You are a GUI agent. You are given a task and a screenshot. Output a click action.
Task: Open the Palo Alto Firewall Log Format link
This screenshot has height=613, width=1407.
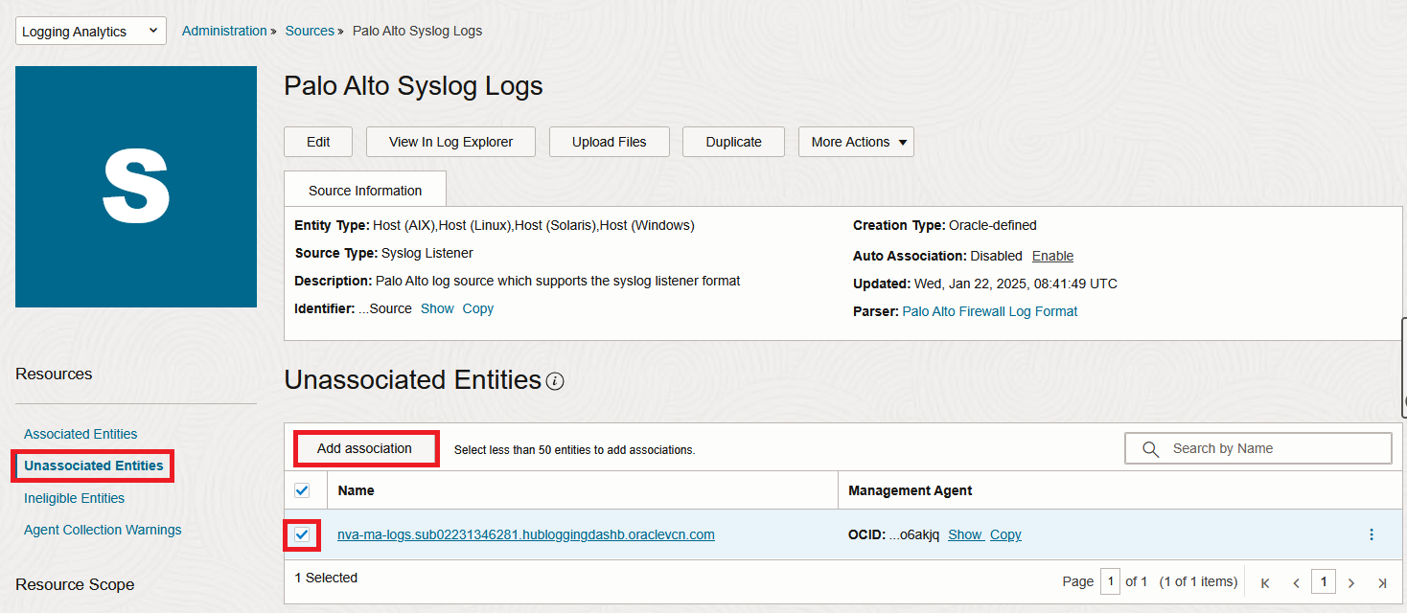coord(989,311)
